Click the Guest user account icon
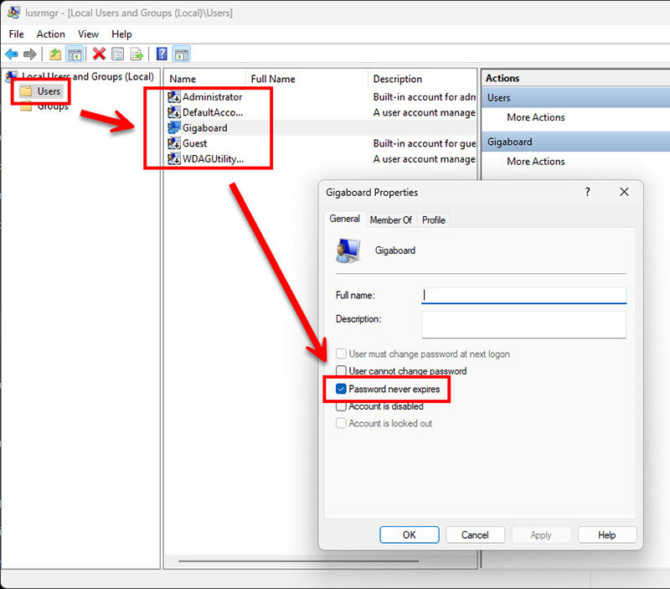This screenshot has width=670, height=589. [x=174, y=143]
